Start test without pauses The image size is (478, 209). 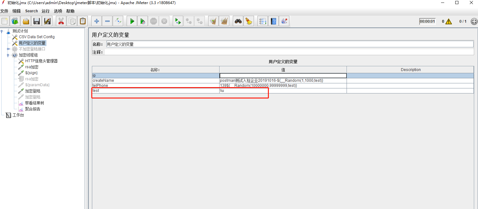pos(143,21)
